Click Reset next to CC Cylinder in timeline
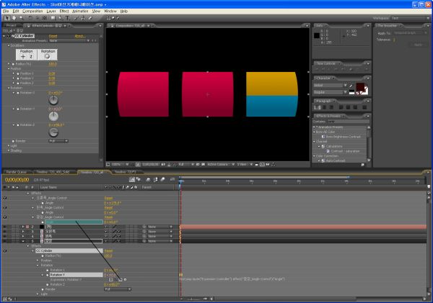433x303 pixels. (x=108, y=251)
